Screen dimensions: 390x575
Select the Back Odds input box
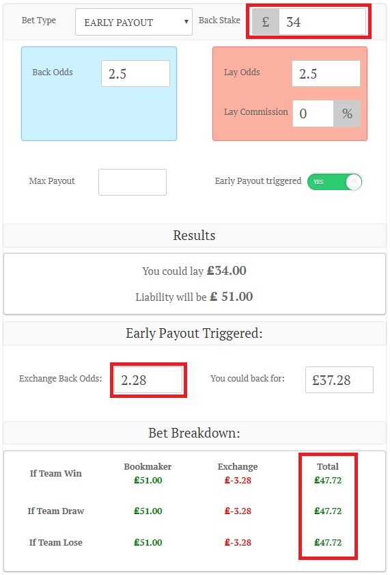(x=135, y=74)
